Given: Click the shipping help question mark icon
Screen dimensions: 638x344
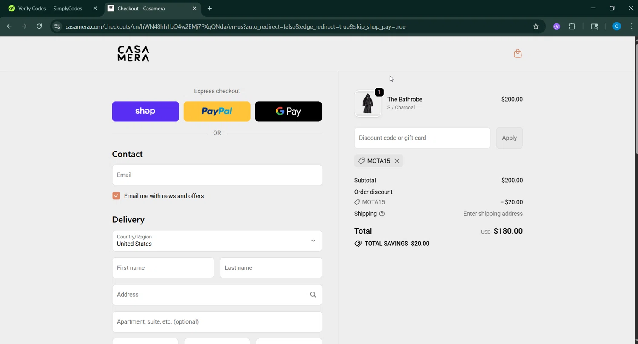Looking at the screenshot, I should pos(382,214).
